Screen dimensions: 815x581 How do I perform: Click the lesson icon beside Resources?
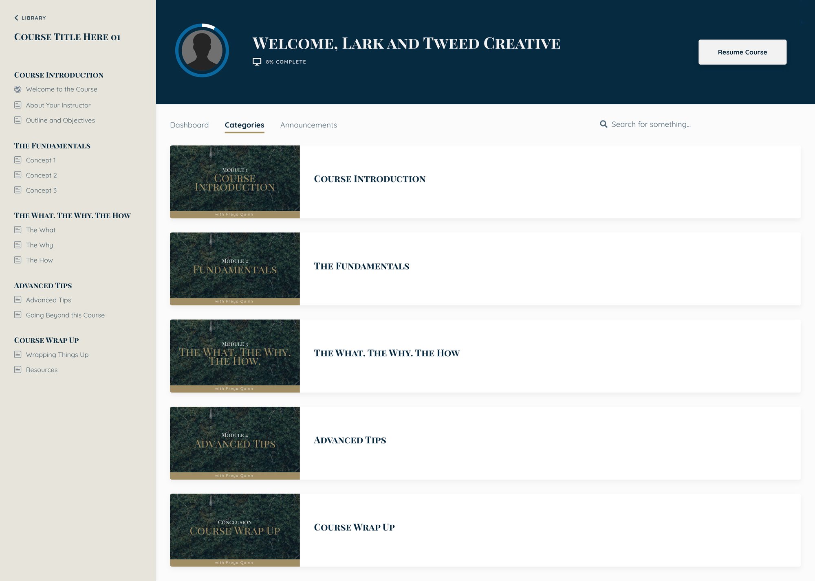(x=18, y=370)
